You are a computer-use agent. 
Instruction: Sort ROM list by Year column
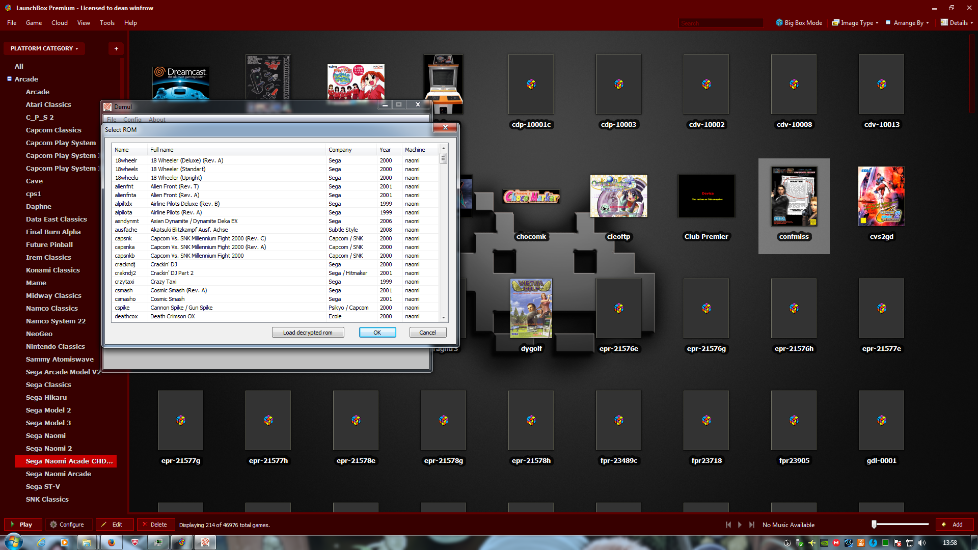pos(389,150)
